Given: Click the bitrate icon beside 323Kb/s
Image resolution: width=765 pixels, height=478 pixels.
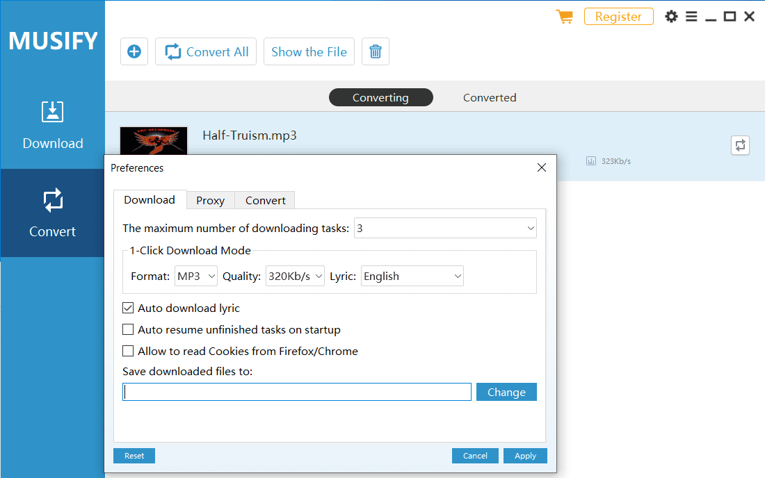Looking at the screenshot, I should [591, 160].
